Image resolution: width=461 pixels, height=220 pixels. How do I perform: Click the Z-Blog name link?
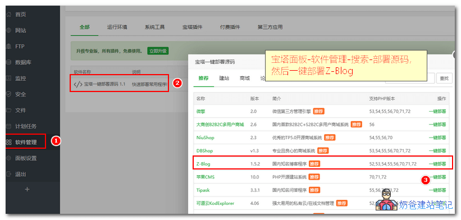[203, 164]
